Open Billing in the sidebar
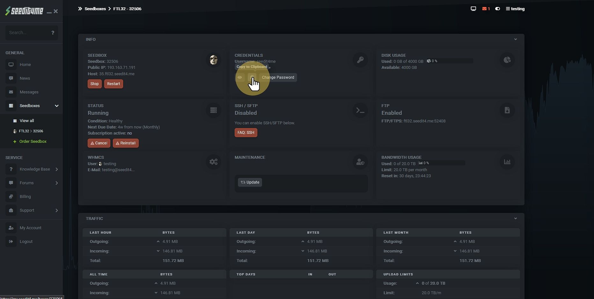 [25, 196]
